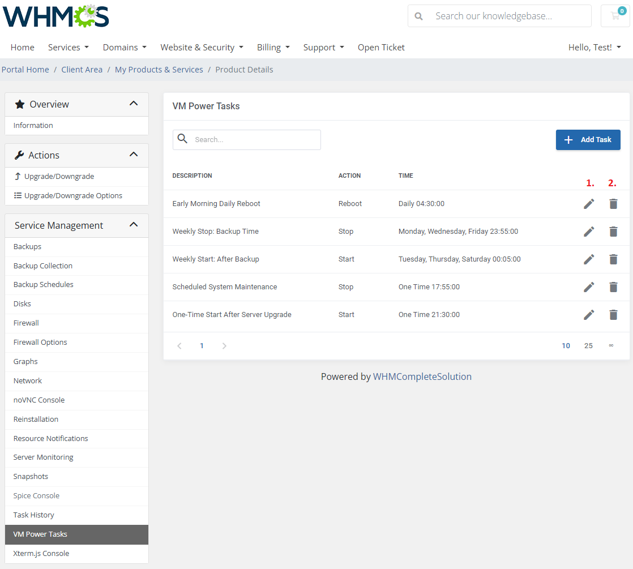Show unlimited entries per page
633x569 pixels.
pos(611,345)
